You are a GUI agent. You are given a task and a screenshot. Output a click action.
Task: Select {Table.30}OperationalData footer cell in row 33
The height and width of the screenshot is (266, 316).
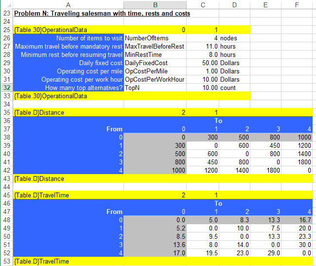click(x=68, y=96)
